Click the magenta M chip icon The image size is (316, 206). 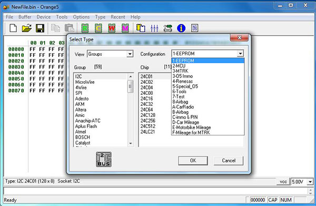click(125, 28)
